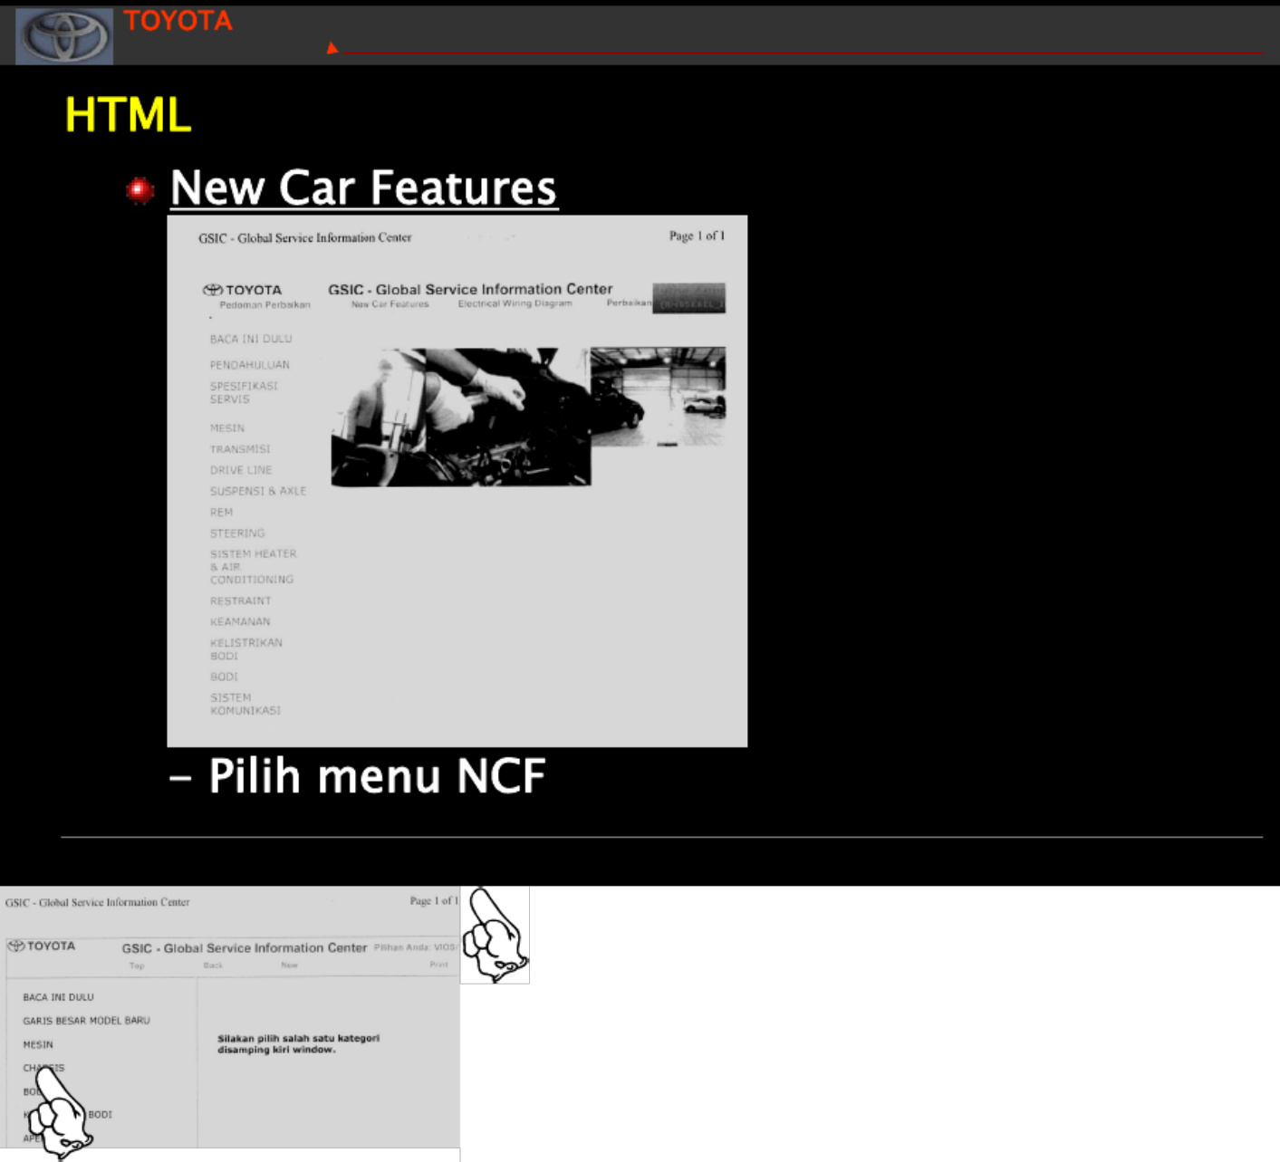Switch to the Electrical Wiring Diagram tab
Viewport: 1280px width, 1162px height.
click(x=515, y=303)
